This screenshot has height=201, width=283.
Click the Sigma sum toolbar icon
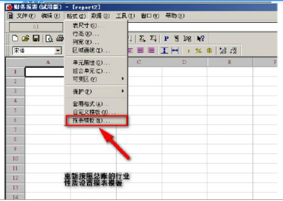(x=142, y=38)
